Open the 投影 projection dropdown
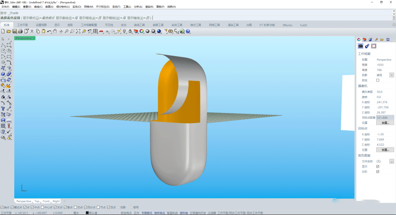The width and height of the screenshot is (396, 215). click(392, 75)
